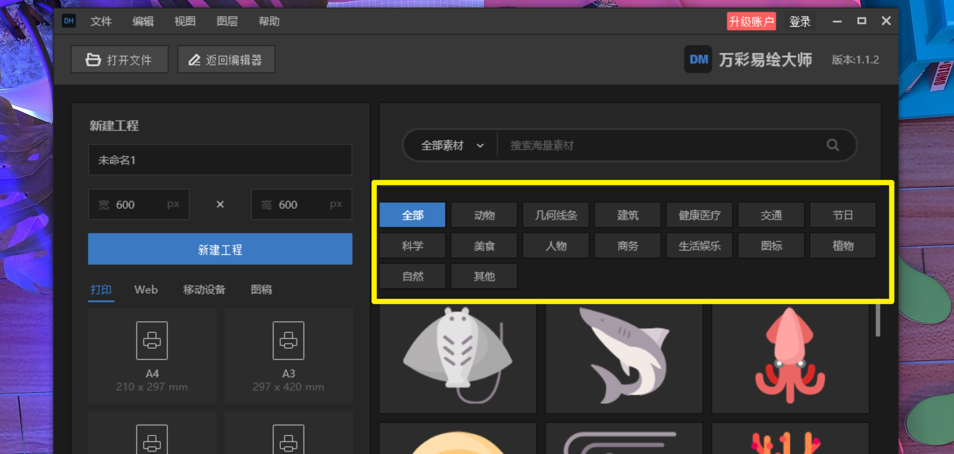
Task: Select the 建筑 category filter
Action: point(628,215)
